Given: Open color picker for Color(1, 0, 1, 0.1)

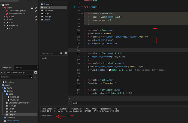Looking at the screenshot, I should pyautogui.click(x=110, y=70).
